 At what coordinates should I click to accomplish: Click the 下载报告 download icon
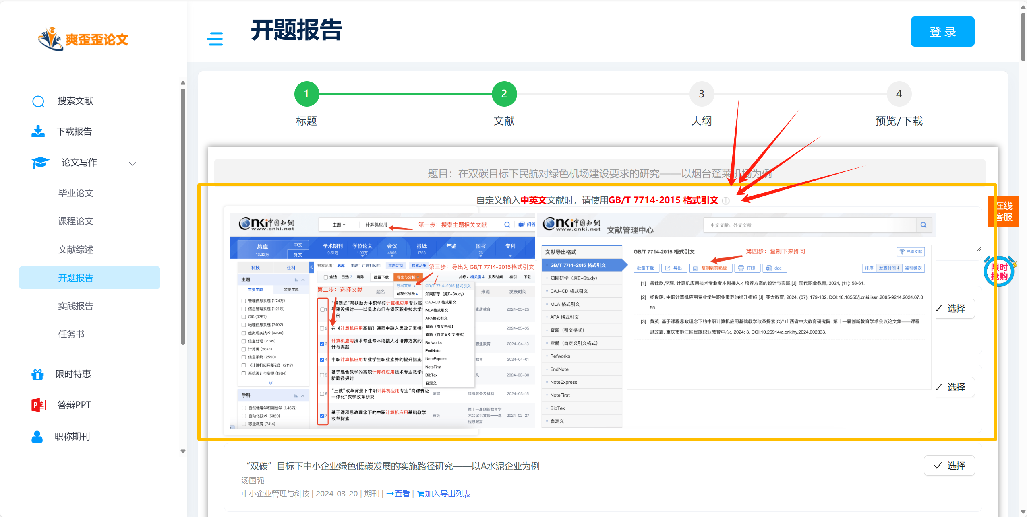coord(38,132)
